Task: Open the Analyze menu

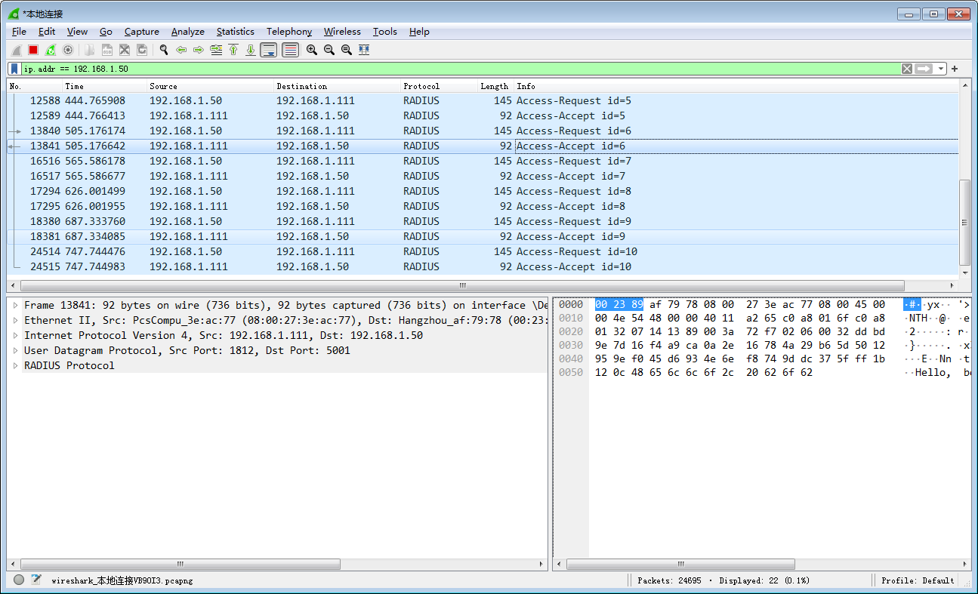Action: click(x=187, y=32)
